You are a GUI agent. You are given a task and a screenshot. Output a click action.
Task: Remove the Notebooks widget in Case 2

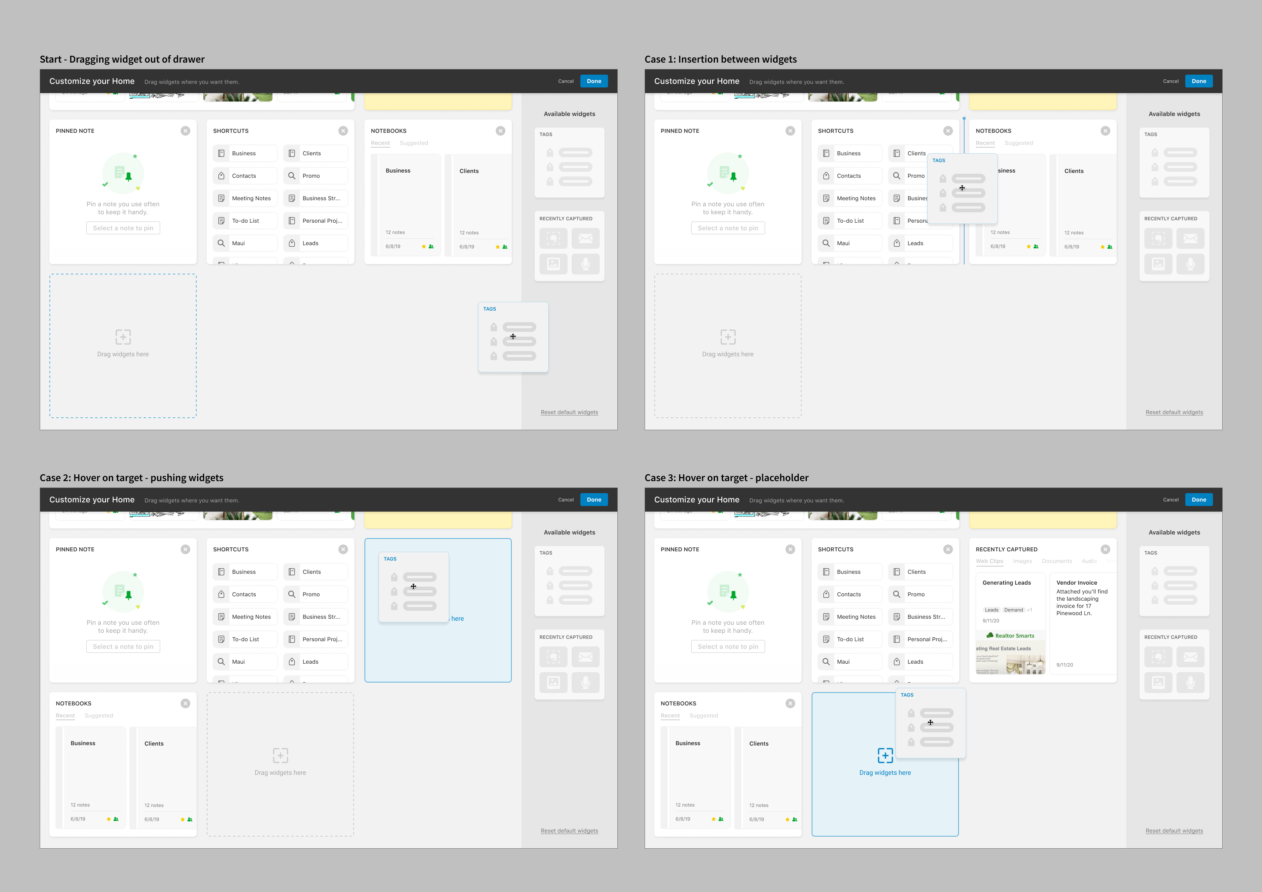[185, 703]
